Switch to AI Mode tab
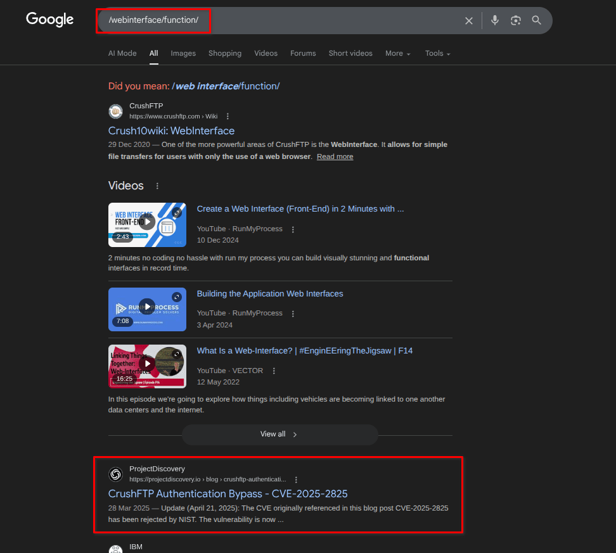616x553 pixels. (122, 53)
